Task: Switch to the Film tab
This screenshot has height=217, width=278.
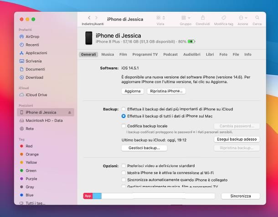Action: (x=123, y=55)
